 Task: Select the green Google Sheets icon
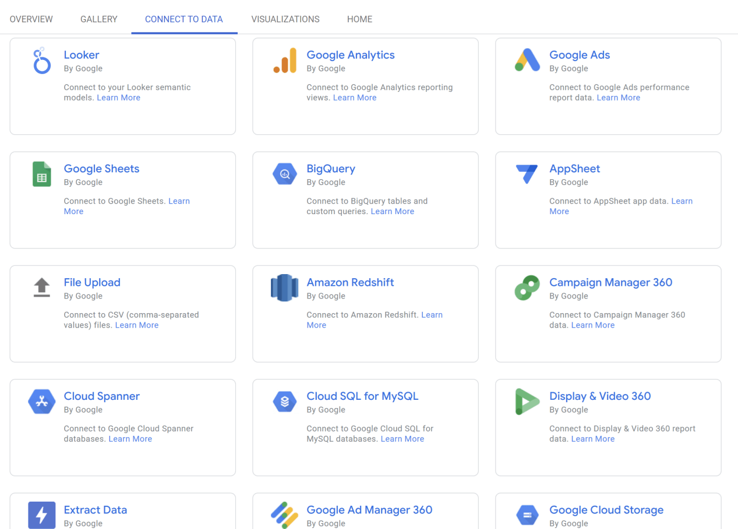[42, 175]
